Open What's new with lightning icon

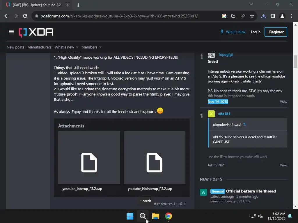(233, 32)
